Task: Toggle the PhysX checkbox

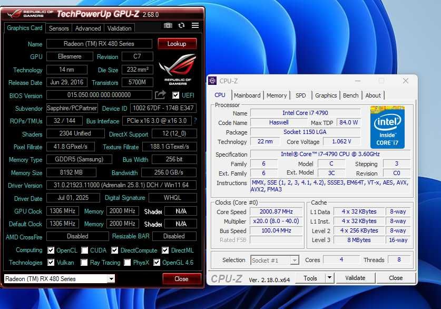Action: coord(127,262)
